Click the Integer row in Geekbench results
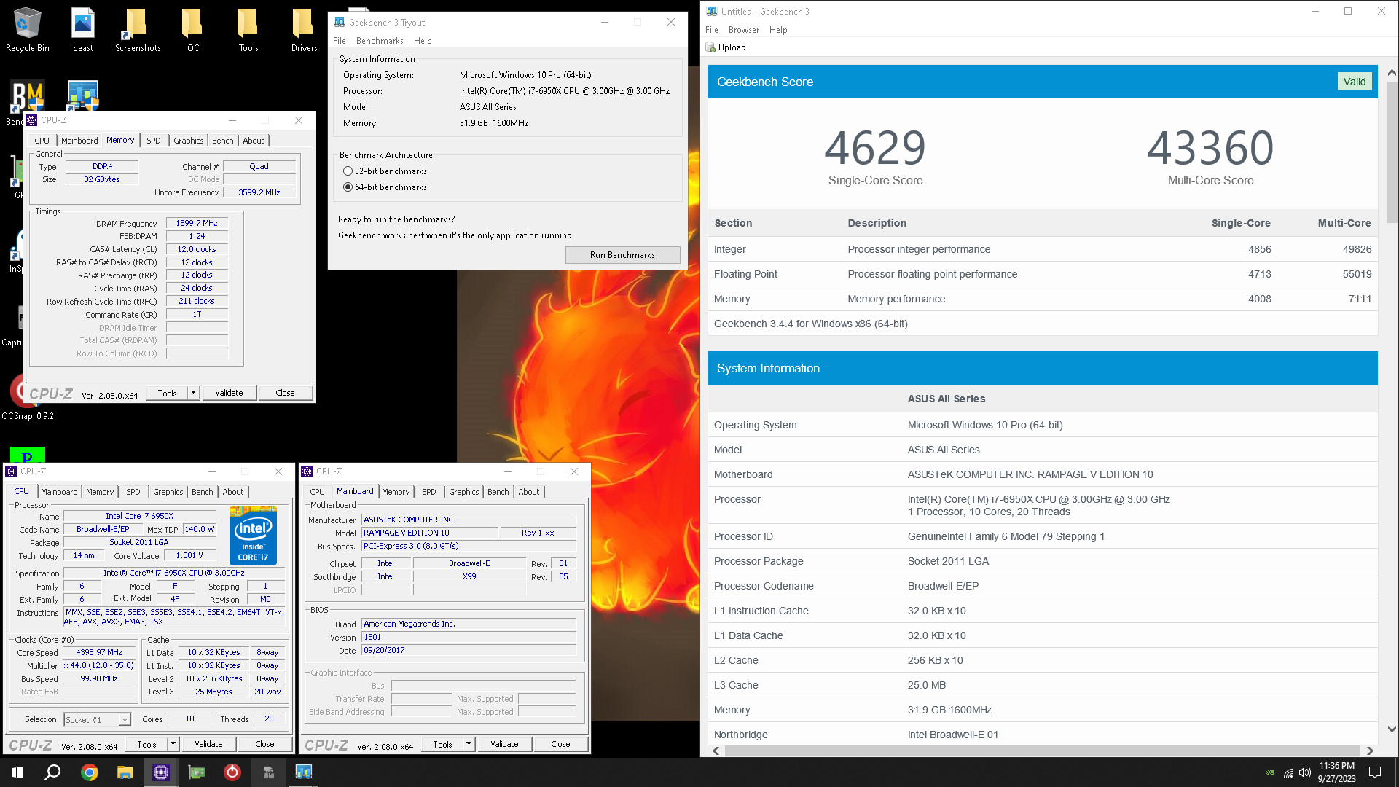The height and width of the screenshot is (787, 1399). coord(1043,249)
